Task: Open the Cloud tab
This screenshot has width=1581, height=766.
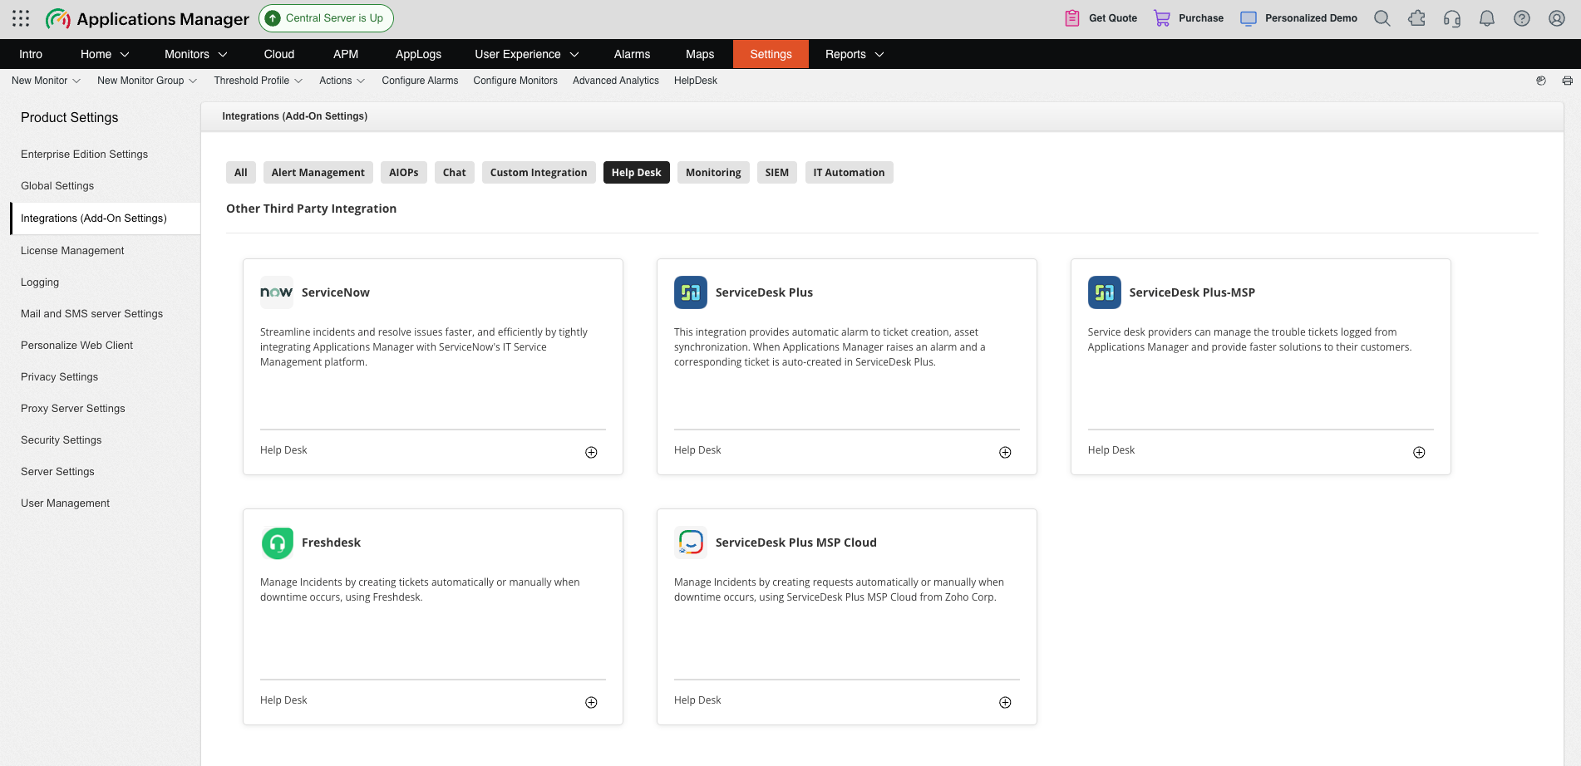Action: (279, 54)
